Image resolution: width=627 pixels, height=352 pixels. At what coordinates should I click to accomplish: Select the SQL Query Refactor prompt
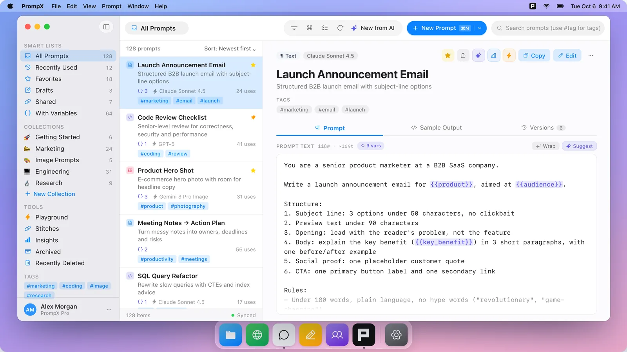tap(191, 288)
